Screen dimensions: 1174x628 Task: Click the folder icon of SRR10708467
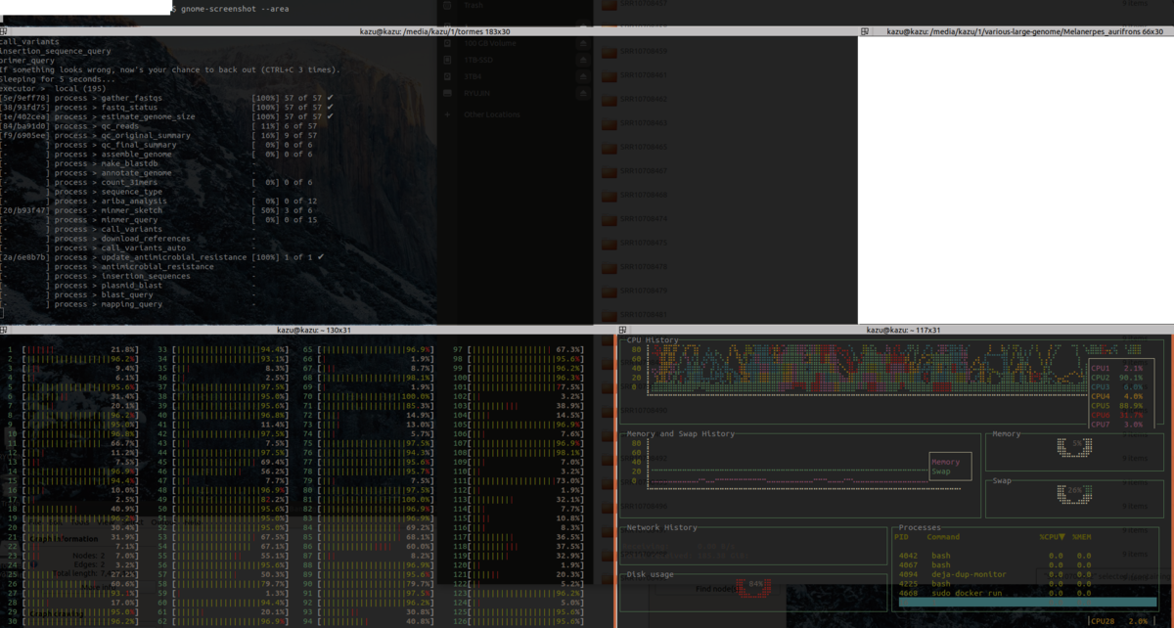coord(609,171)
